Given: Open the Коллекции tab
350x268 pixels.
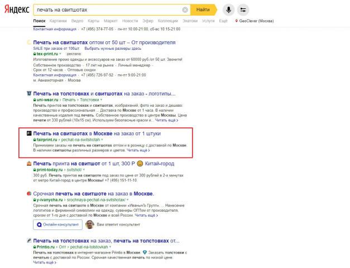Looking at the screenshot, I should tap(167, 21).
